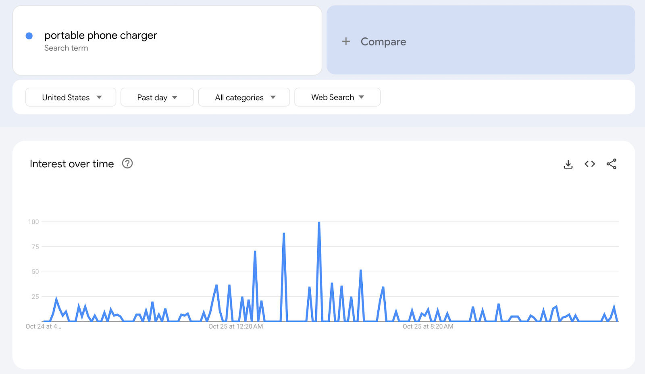This screenshot has width=645, height=374.
Task: Download the interest over time data as CSV
Action: (x=568, y=164)
